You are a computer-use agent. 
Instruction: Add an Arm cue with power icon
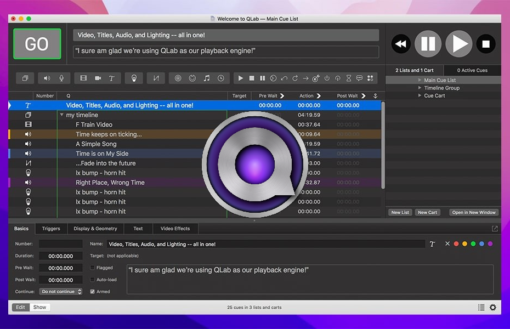[x=327, y=78]
